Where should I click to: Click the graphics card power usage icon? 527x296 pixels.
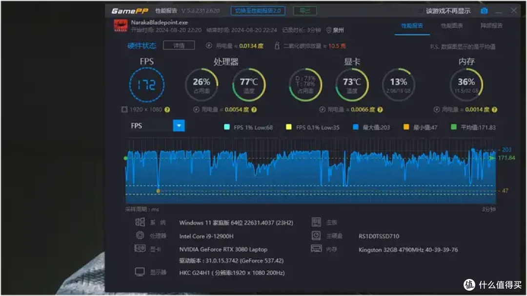click(323, 110)
